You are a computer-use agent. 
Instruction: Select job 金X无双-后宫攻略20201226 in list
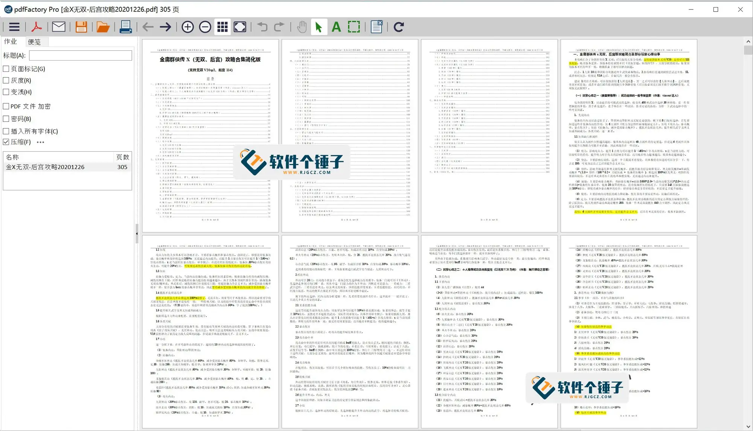[67, 167]
